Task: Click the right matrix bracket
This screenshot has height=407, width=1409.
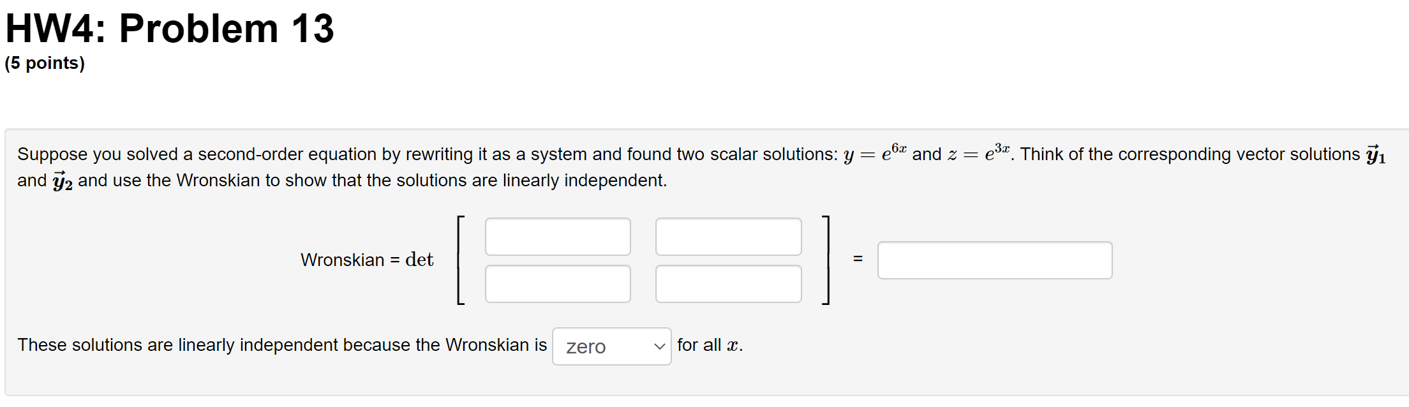Action: coord(825,260)
